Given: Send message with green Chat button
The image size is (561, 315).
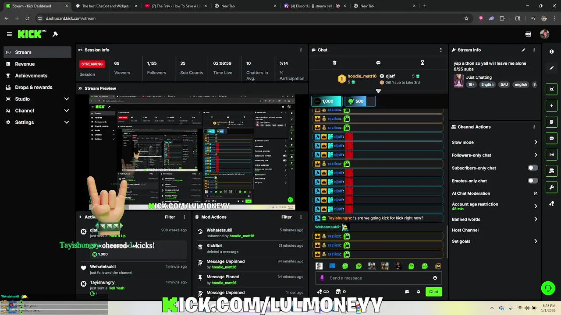Looking at the screenshot, I should [433, 292].
